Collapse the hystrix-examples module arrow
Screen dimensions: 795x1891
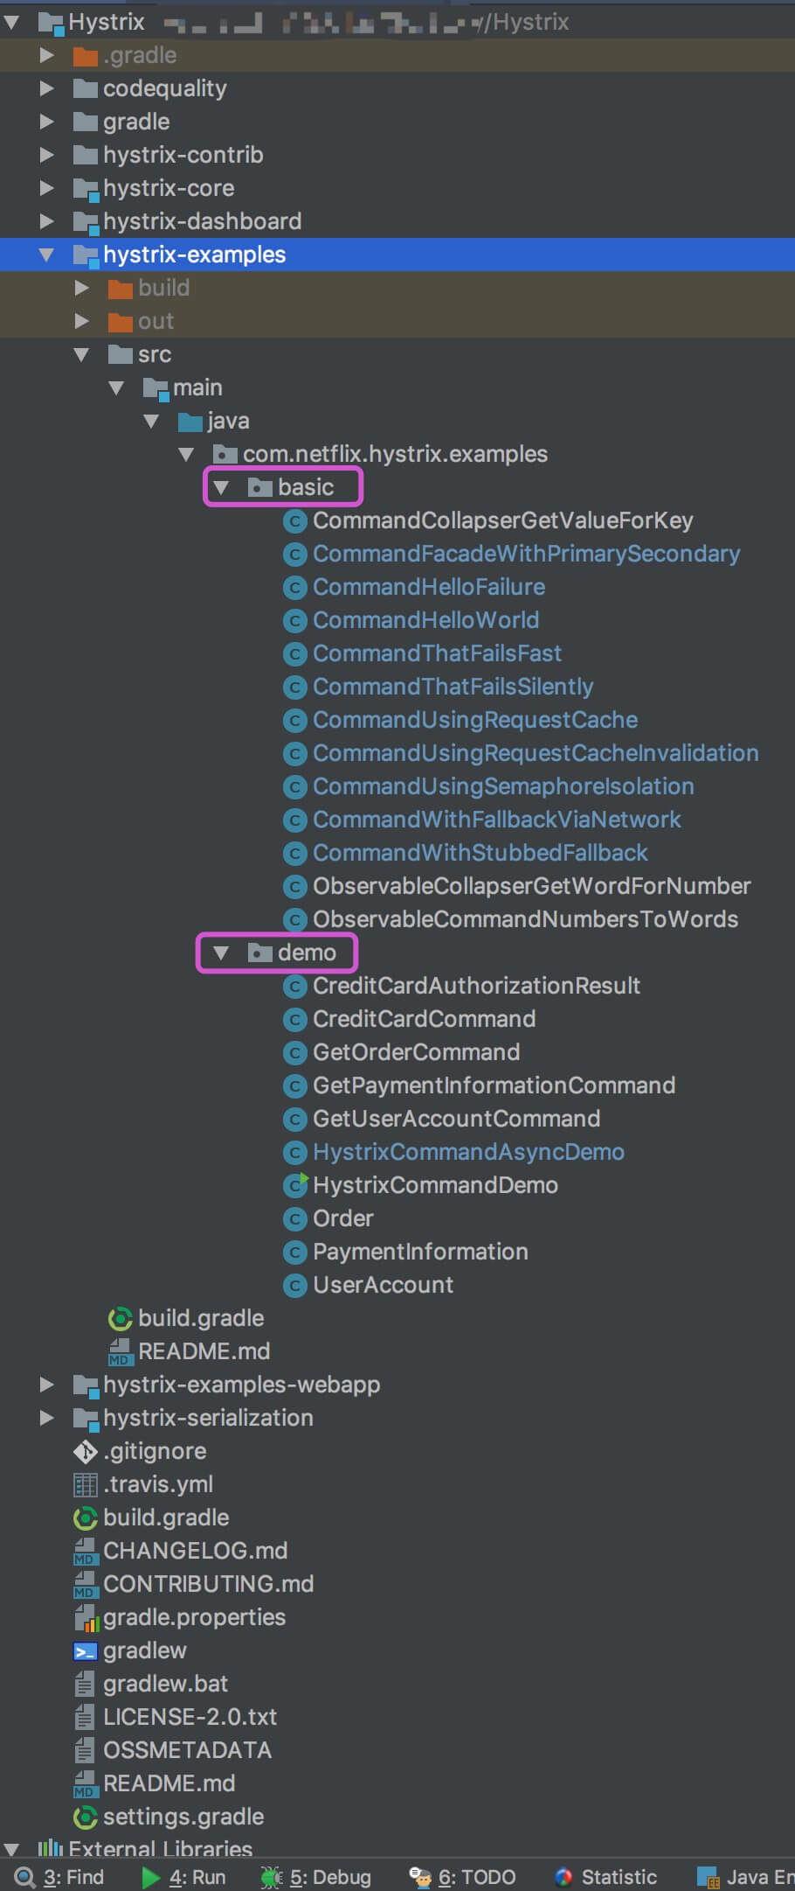click(47, 255)
